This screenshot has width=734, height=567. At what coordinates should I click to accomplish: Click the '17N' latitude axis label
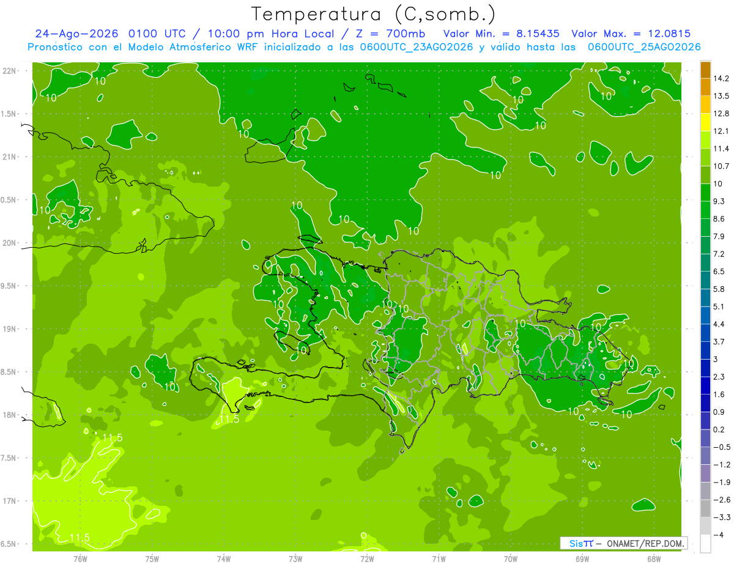click(9, 501)
